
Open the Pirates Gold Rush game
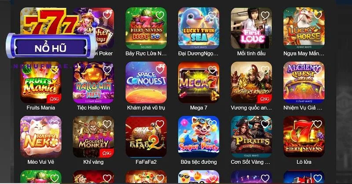point(251,137)
